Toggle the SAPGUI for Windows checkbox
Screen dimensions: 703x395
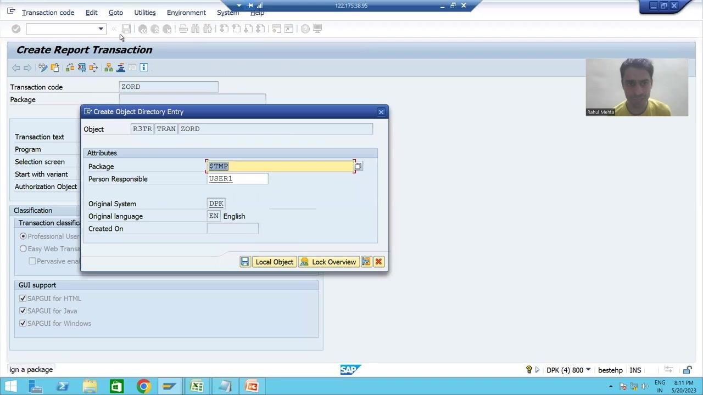coord(23,324)
